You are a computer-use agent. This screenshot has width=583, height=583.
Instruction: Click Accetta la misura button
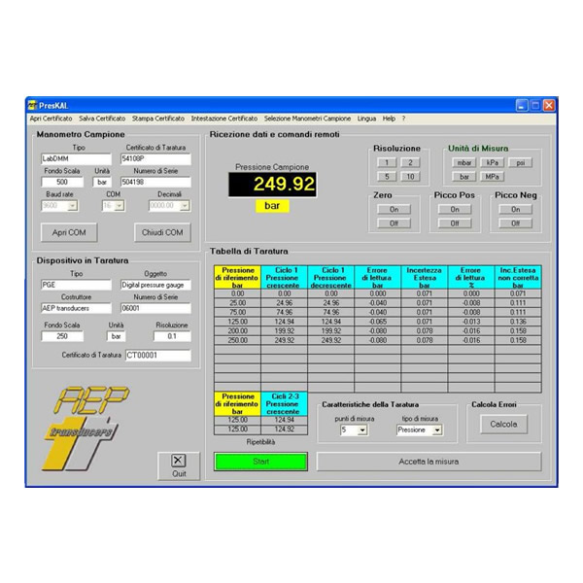tap(429, 461)
